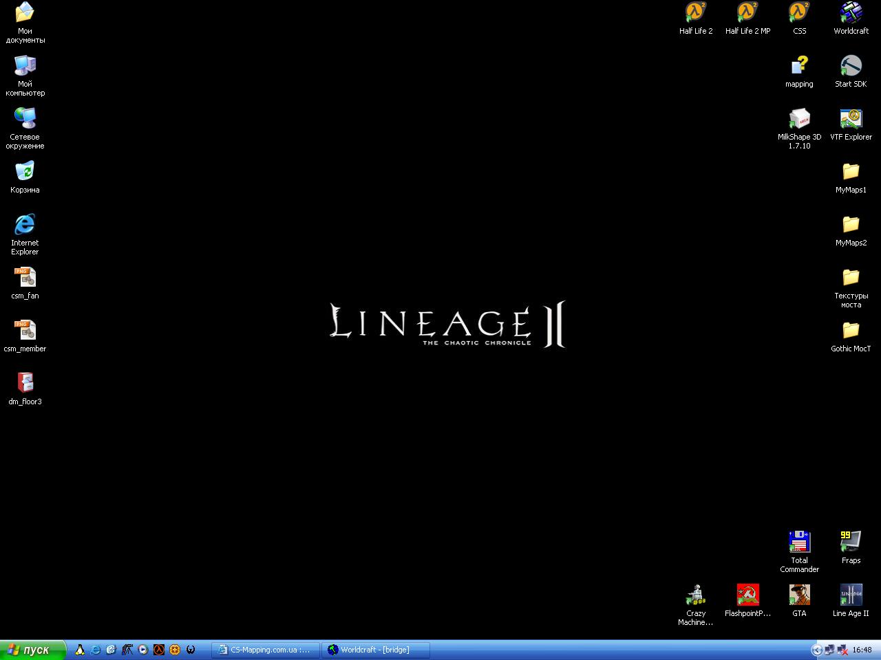
Task: Click the connected network tray icon
Action: [829, 650]
